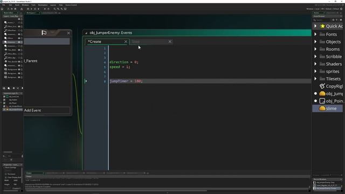
Task: Toggle the second instance checkbox in instance list
Action: [x=4, y=100]
